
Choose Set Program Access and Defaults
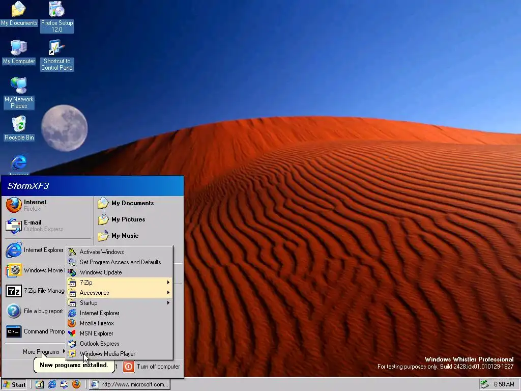120,262
